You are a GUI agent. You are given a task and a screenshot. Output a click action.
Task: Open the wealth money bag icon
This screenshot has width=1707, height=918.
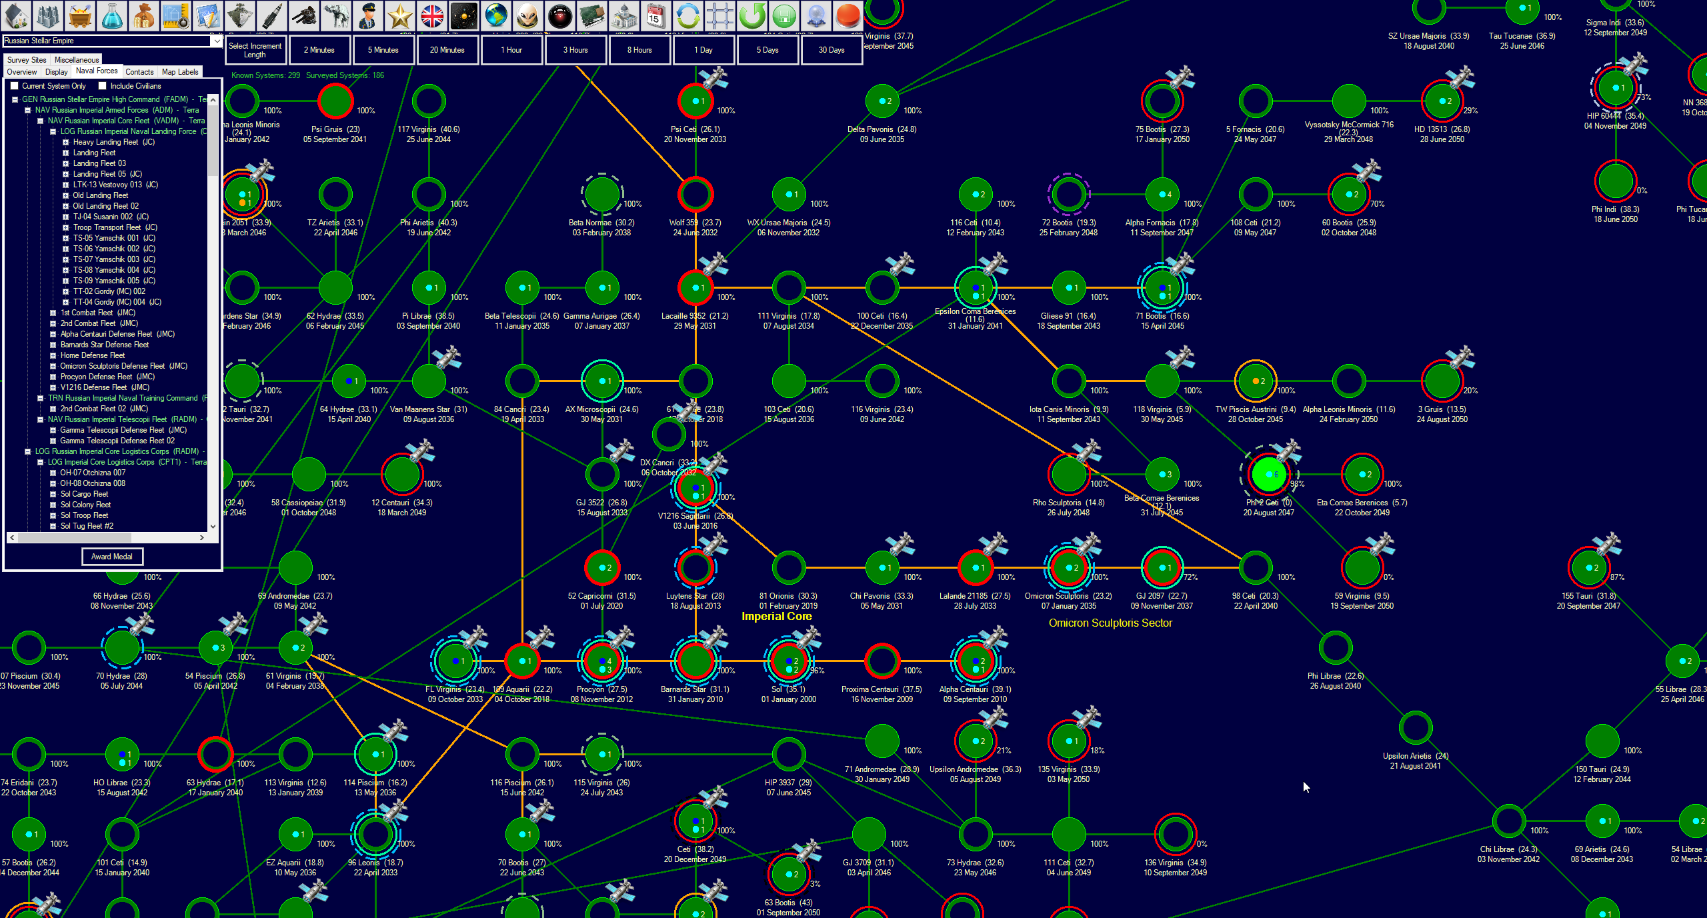click(x=144, y=15)
